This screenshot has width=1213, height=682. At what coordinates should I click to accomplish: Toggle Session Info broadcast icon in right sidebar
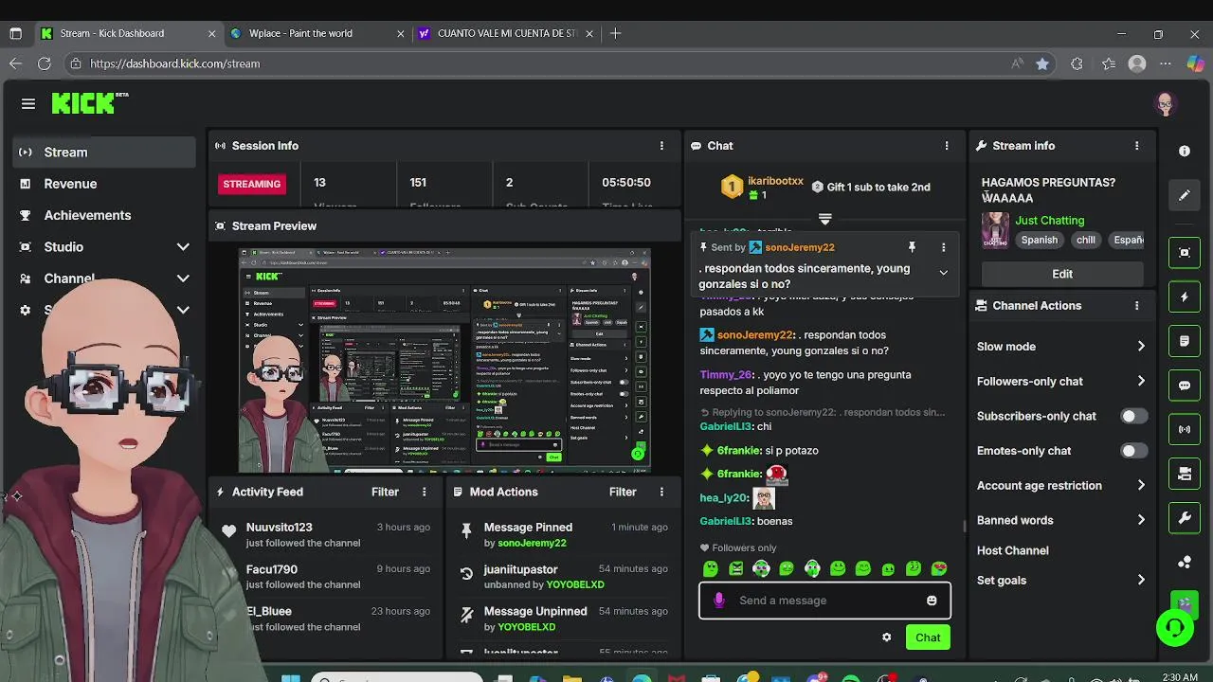click(1185, 429)
